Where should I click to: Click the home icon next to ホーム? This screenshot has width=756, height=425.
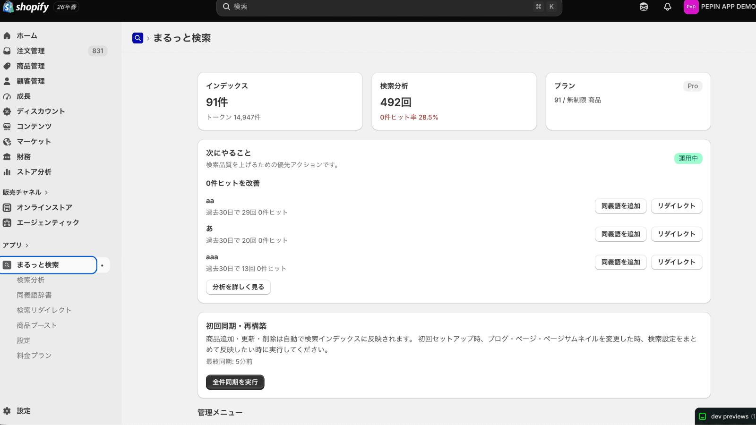coord(7,36)
